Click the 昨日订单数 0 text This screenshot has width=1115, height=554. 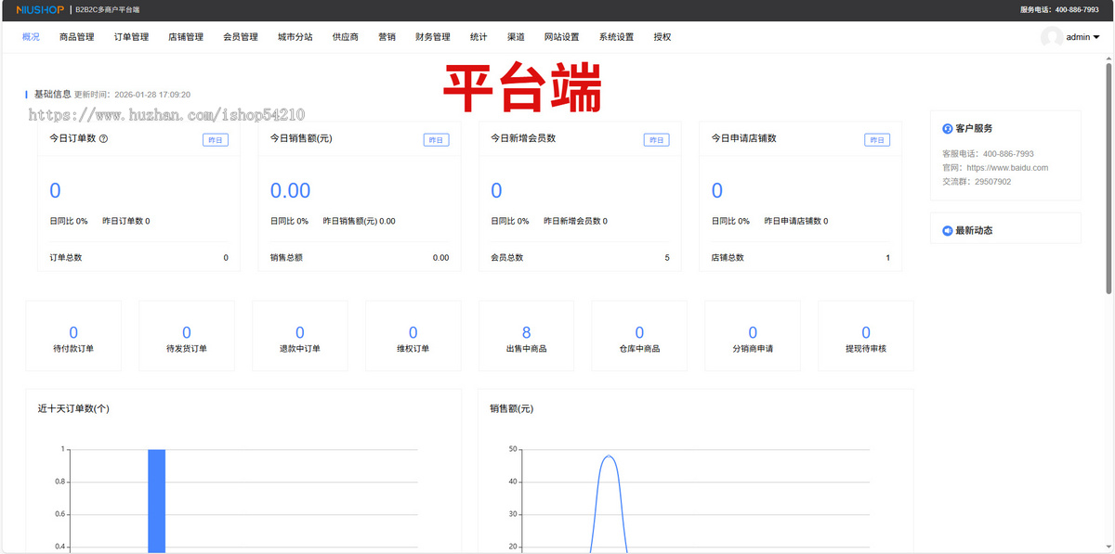[125, 221]
